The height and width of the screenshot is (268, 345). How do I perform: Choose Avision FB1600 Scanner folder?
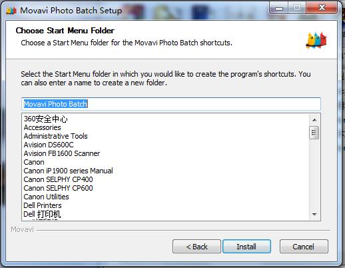[62, 153]
